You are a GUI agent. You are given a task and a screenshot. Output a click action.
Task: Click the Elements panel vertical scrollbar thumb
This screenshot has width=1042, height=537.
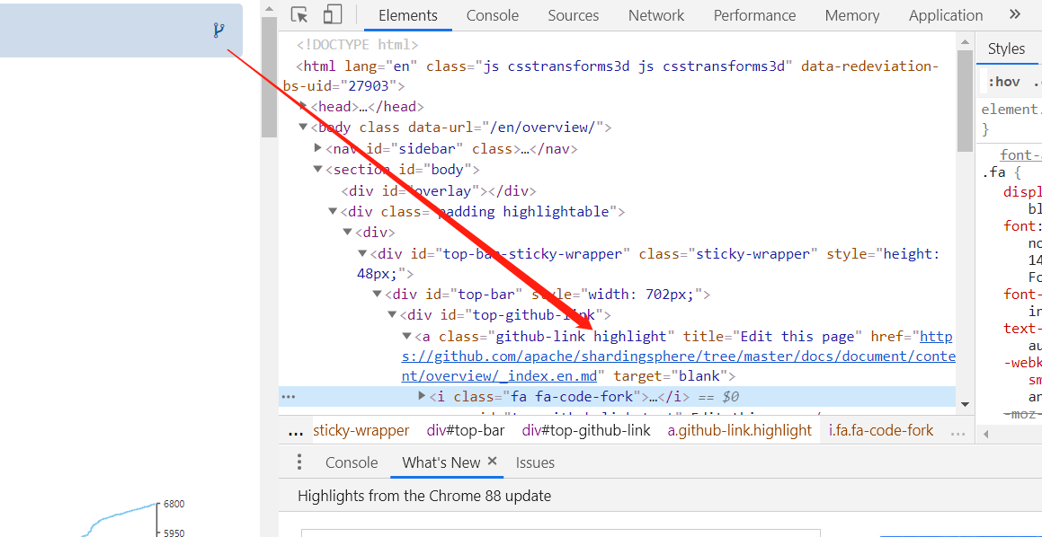tap(965, 101)
